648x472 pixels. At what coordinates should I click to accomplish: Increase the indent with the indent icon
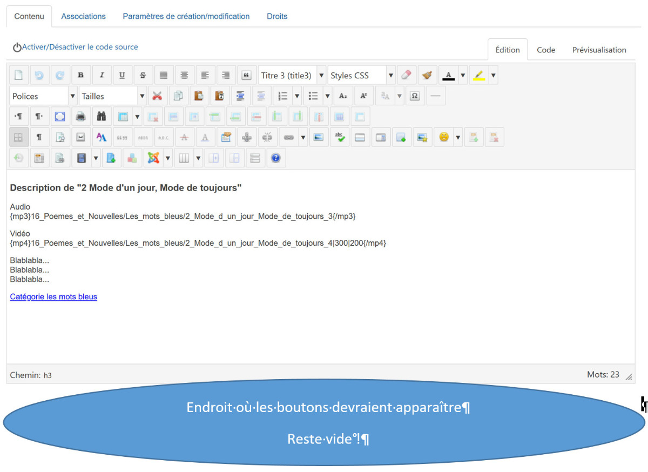(x=240, y=96)
